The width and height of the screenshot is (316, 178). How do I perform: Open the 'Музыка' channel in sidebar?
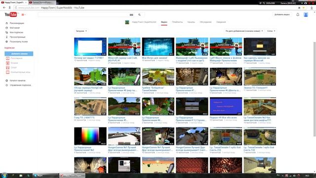(x=14, y=63)
